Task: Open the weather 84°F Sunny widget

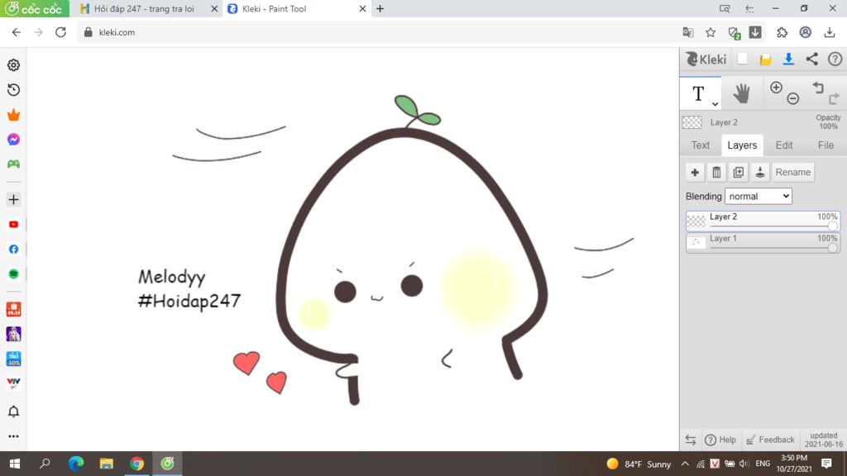Action: point(639,464)
